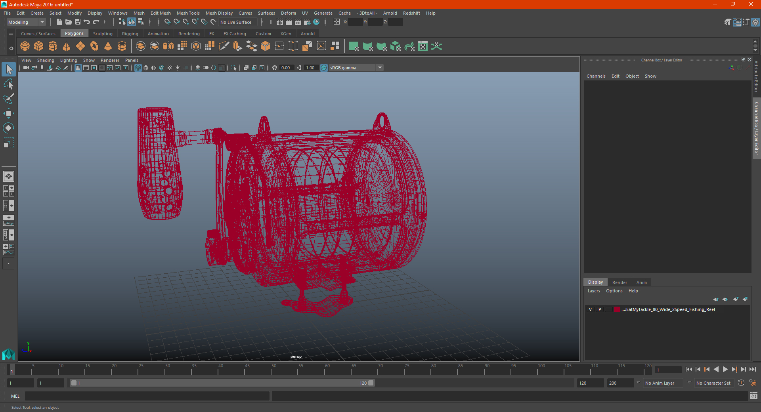Click No Live Surface field

pos(238,22)
